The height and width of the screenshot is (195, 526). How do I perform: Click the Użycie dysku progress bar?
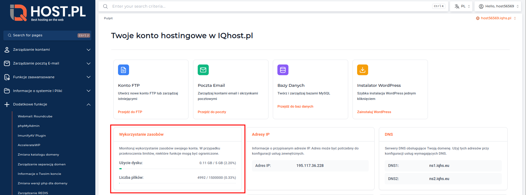177,169
